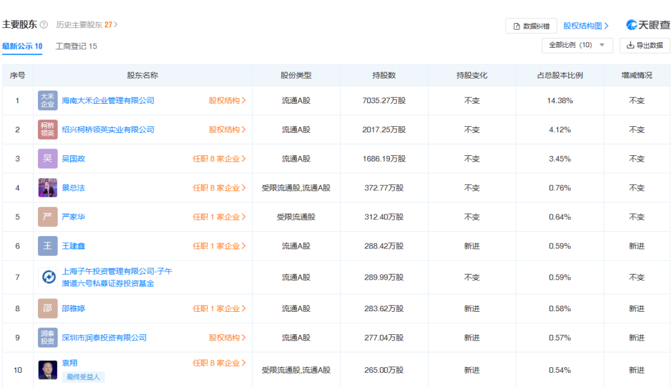672x387 pixels.
Task: Click 王建鑫 blue avatar icon
Action: point(48,246)
